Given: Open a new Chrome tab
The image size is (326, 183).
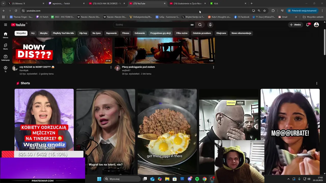Looking at the screenshot, I should click(252, 4).
